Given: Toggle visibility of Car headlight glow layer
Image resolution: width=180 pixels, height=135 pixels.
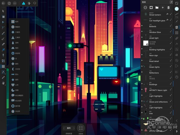Looking at the screenshot, I should tap(171, 20).
